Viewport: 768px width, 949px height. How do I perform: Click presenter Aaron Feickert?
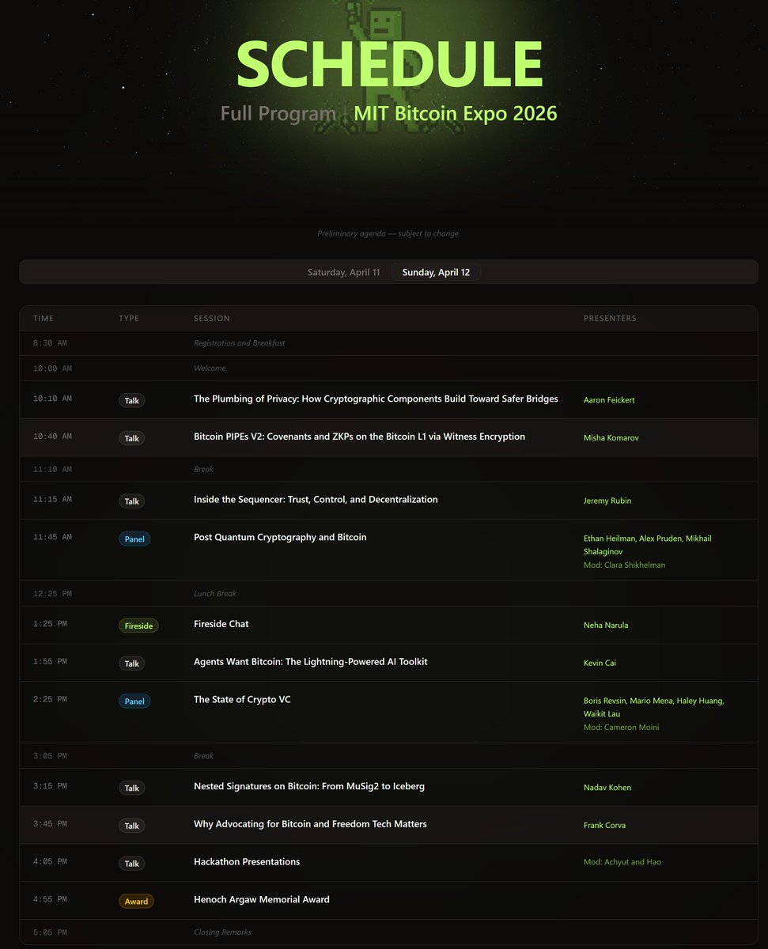(609, 400)
